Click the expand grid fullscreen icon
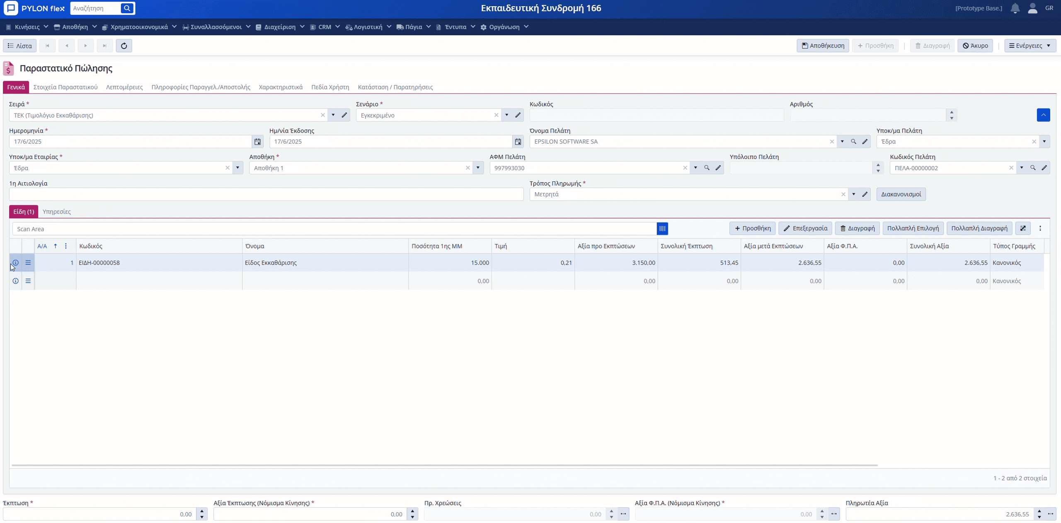The image size is (1061, 523). click(1023, 228)
